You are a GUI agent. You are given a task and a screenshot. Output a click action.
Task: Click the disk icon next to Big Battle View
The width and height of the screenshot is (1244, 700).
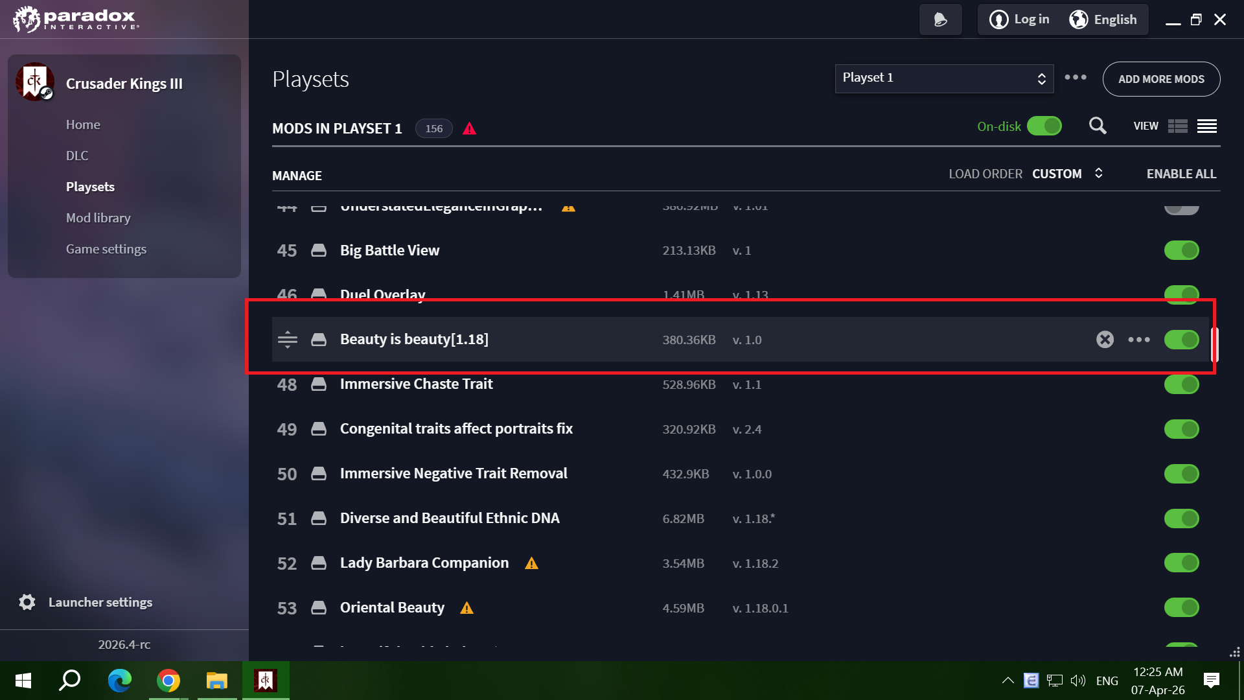(x=319, y=251)
